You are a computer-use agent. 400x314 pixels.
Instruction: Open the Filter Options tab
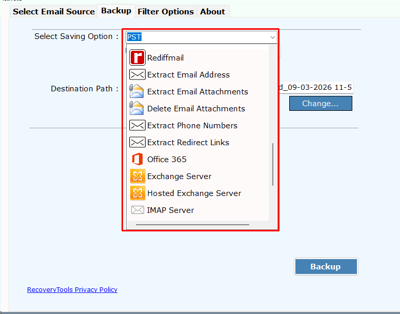pos(166,11)
